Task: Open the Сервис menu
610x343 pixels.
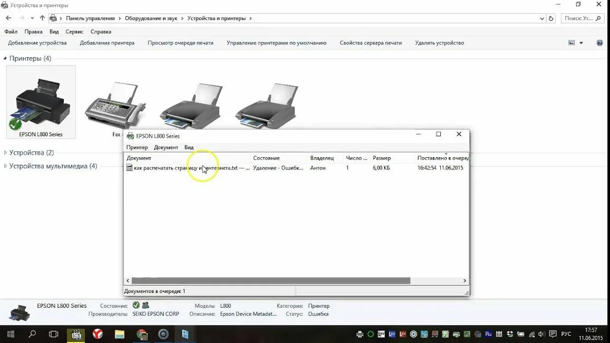Action: click(x=74, y=31)
